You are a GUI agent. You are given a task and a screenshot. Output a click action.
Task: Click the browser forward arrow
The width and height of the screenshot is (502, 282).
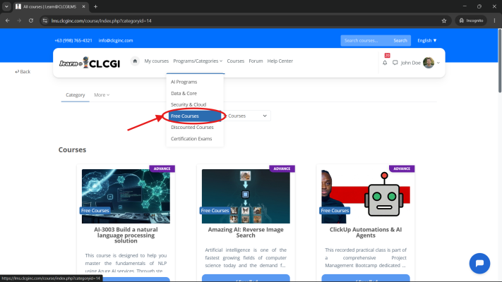[19, 20]
